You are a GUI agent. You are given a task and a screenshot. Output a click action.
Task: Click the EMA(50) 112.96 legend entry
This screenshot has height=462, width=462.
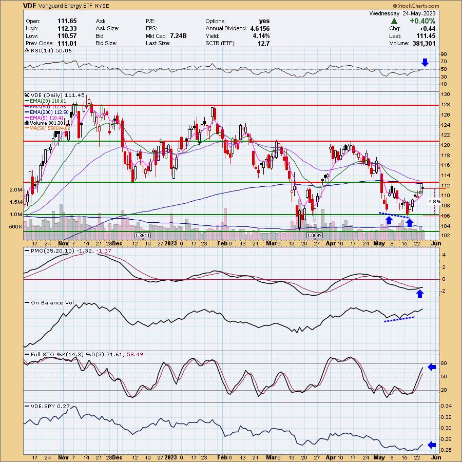pyautogui.click(x=45, y=106)
